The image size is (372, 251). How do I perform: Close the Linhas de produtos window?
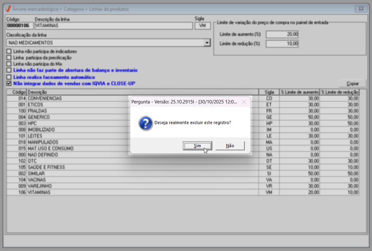[361, 9]
